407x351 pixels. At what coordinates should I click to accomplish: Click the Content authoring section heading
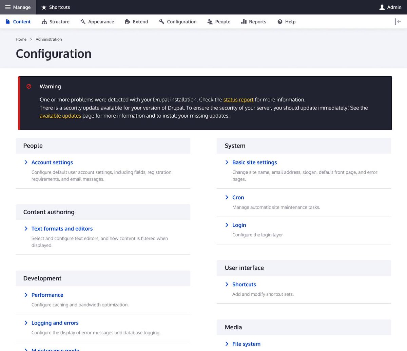click(x=49, y=212)
